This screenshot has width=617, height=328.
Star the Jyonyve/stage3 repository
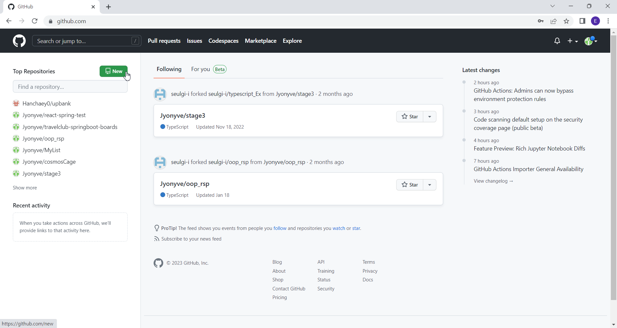click(x=410, y=117)
